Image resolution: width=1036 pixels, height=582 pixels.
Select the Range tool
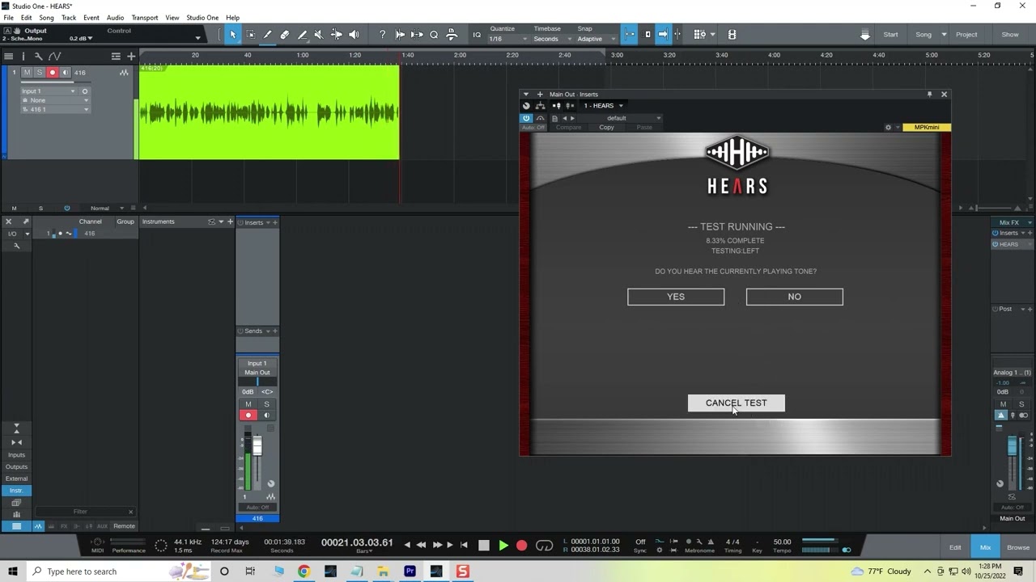click(x=250, y=35)
